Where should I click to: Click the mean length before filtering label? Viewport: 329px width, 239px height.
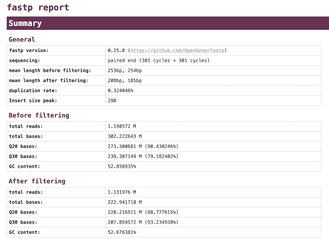(50, 70)
